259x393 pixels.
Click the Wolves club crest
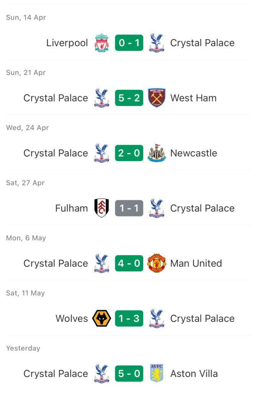click(102, 318)
